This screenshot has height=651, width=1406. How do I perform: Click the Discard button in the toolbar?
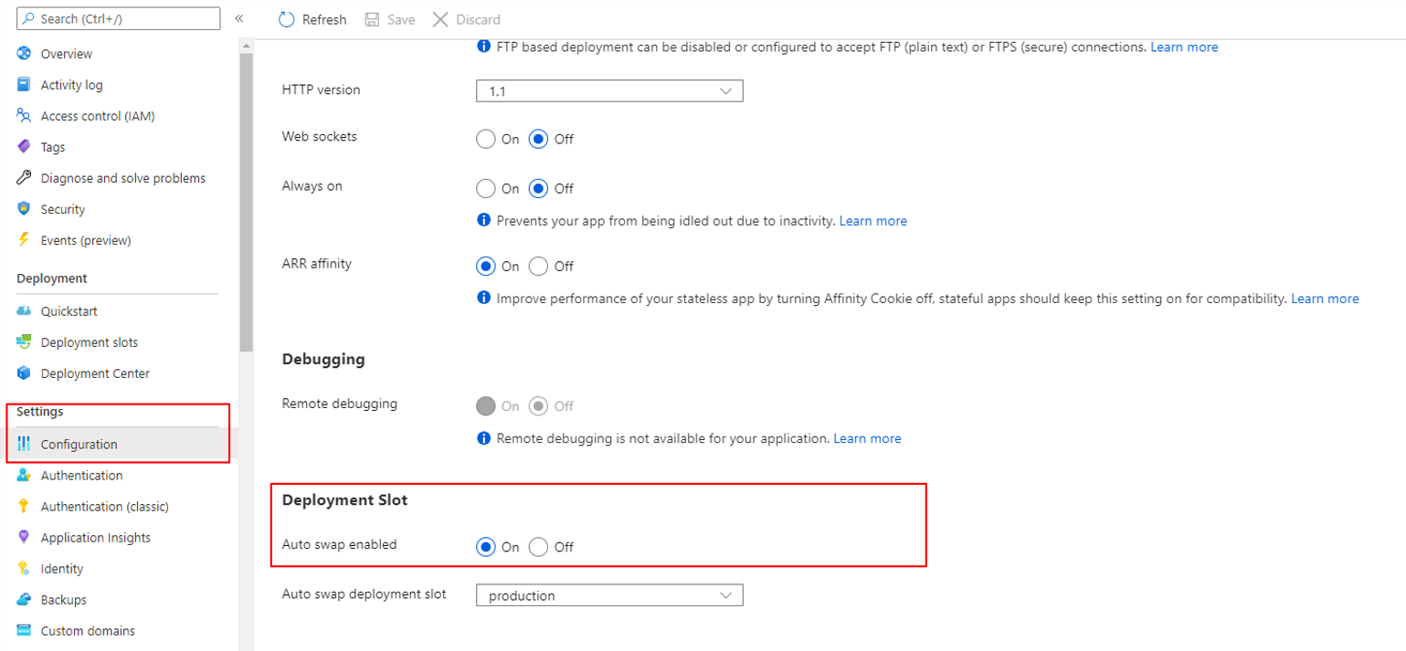(467, 19)
